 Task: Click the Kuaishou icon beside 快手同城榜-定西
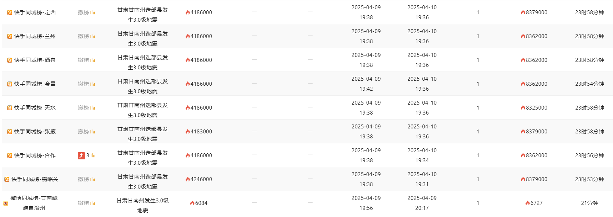tap(10, 12)
